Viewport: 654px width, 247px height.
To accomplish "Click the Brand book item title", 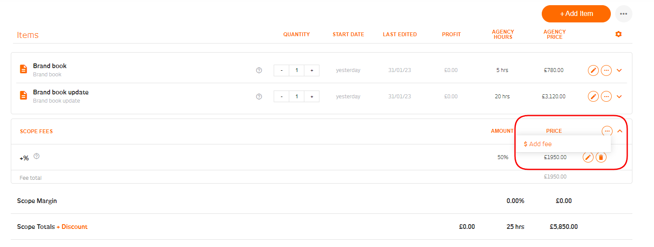I will tap(50, 66).
